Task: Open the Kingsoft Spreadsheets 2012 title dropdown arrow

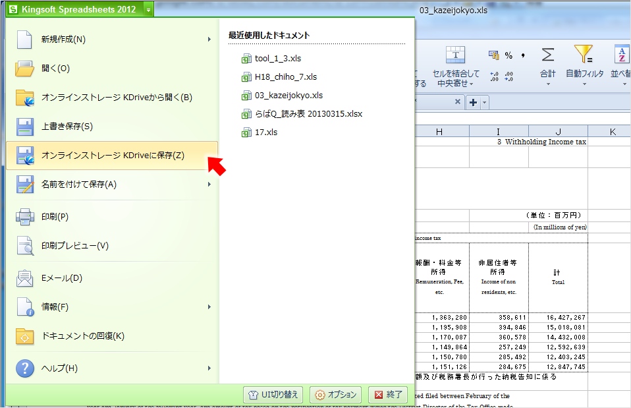Action: click(148, 10)
